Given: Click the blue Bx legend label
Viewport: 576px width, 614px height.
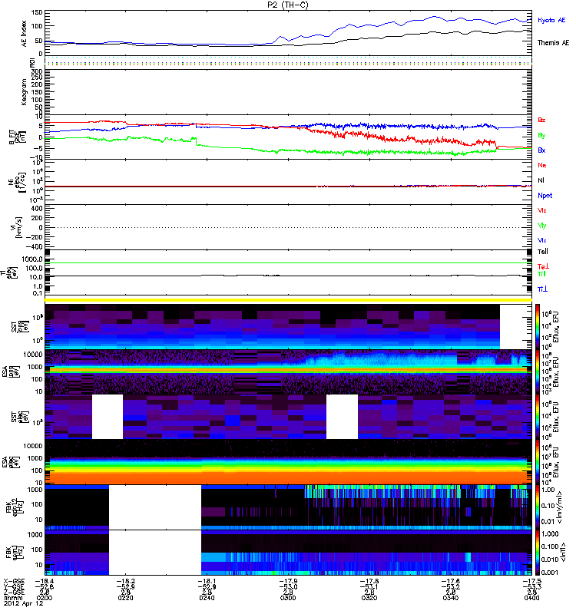Looking at the screenshot, I should pyautogui.click(x=541, y=150).
